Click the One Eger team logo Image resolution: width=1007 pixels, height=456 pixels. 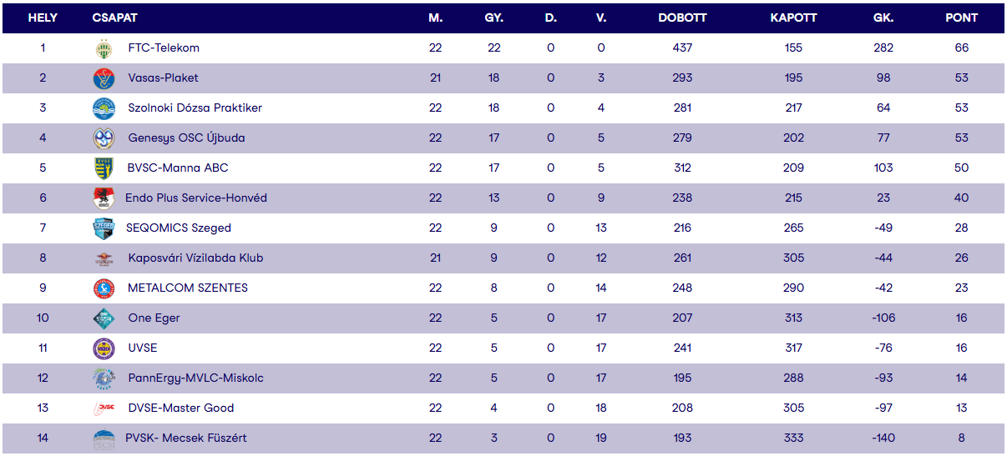pos(104,318)
